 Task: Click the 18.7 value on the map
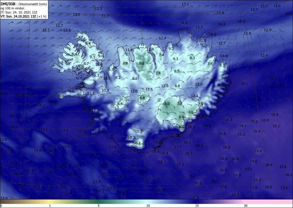point(226,147)
